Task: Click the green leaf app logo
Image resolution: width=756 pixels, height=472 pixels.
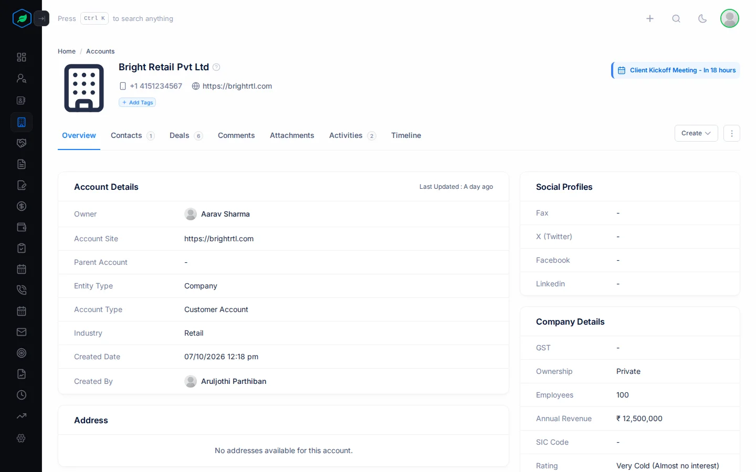Action: click(22, 18)
